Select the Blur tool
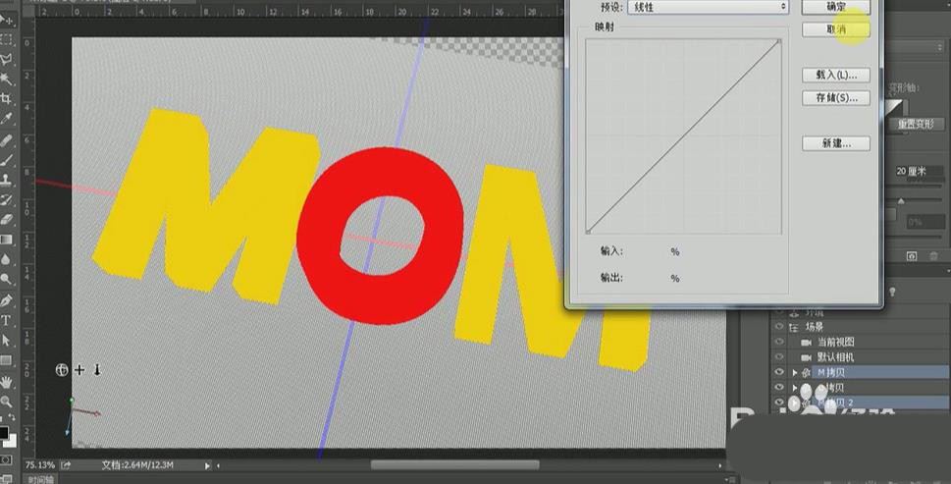 (x=7, y=259)
